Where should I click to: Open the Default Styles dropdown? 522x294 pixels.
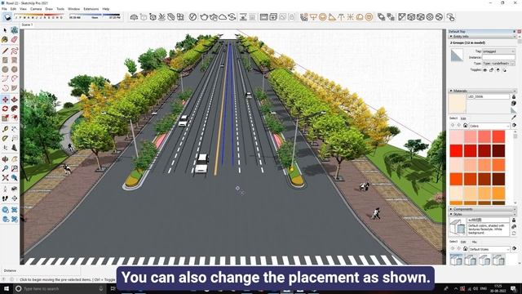coord(489,249)
